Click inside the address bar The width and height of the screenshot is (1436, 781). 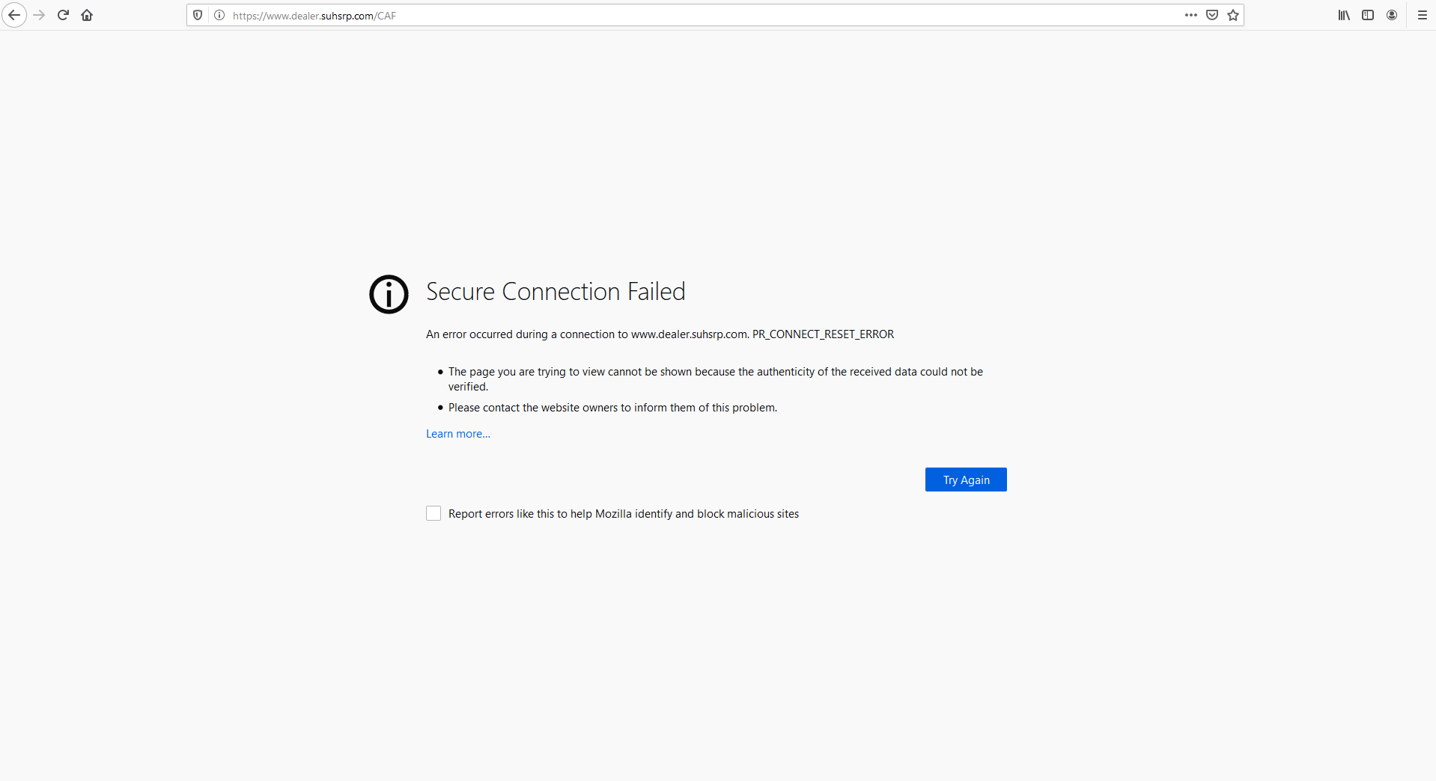tap(674, 15)
